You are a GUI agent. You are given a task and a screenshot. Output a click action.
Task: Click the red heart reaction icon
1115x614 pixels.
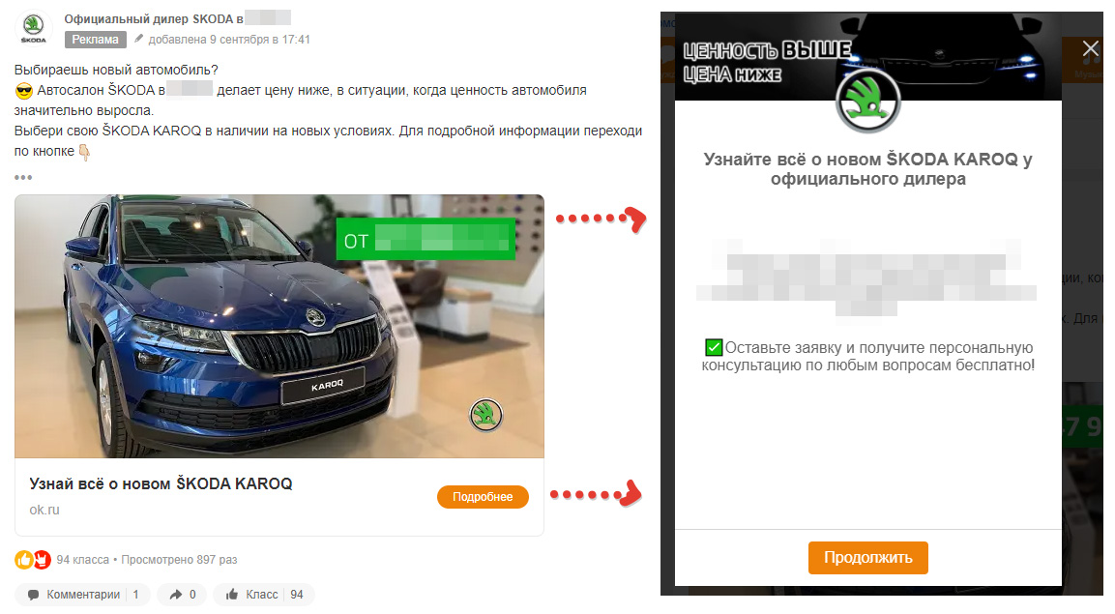coord(42,560)
